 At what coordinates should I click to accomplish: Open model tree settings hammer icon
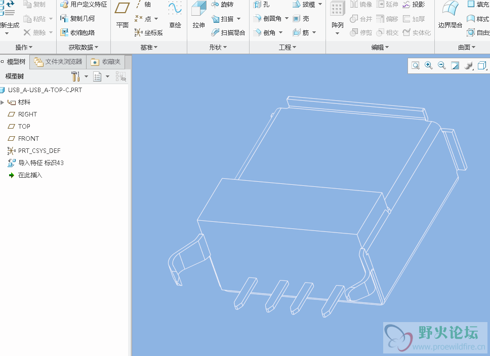point(75,76)
